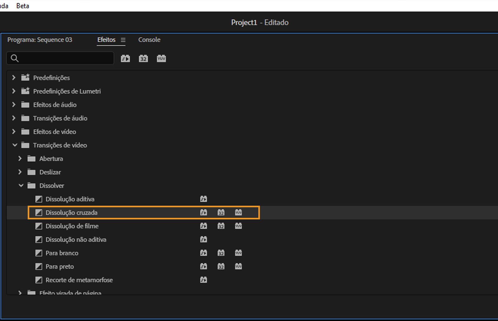This screenshot has width=498, height=321.
Task: Select the Para preto transition
Action: tap(60, 267)
